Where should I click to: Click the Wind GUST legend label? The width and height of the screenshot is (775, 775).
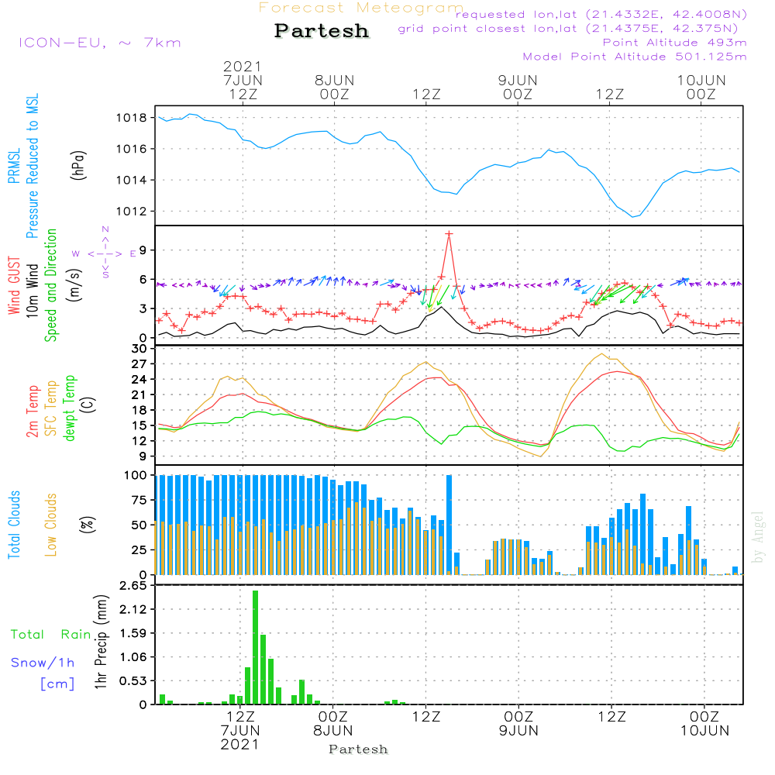(x=14, y=286)
